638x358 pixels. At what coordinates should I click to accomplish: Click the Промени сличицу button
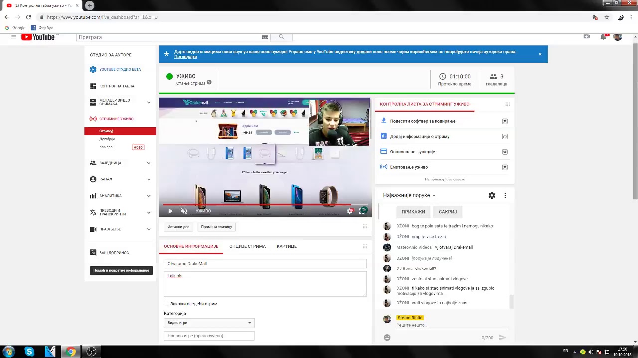click(x=216, y=227)
